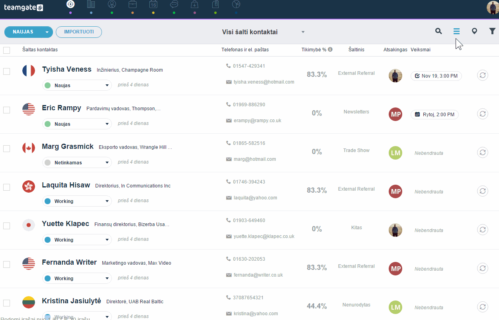The width and height of the screenshot is (499, 320).
Task: Click phone number 01865-582516
Action: point(249,143)
